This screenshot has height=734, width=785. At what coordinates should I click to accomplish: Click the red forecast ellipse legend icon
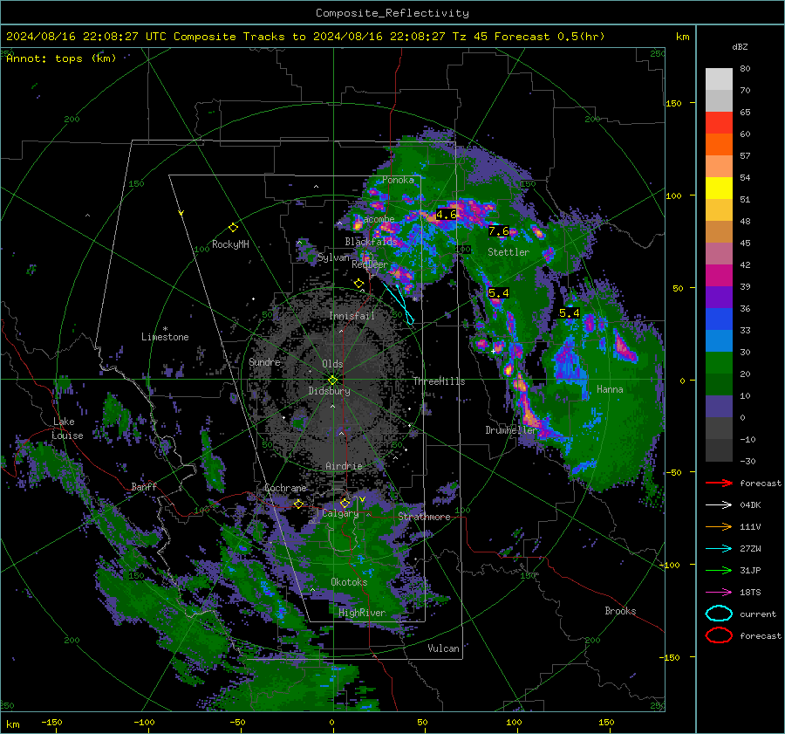(x=719, y=635)
